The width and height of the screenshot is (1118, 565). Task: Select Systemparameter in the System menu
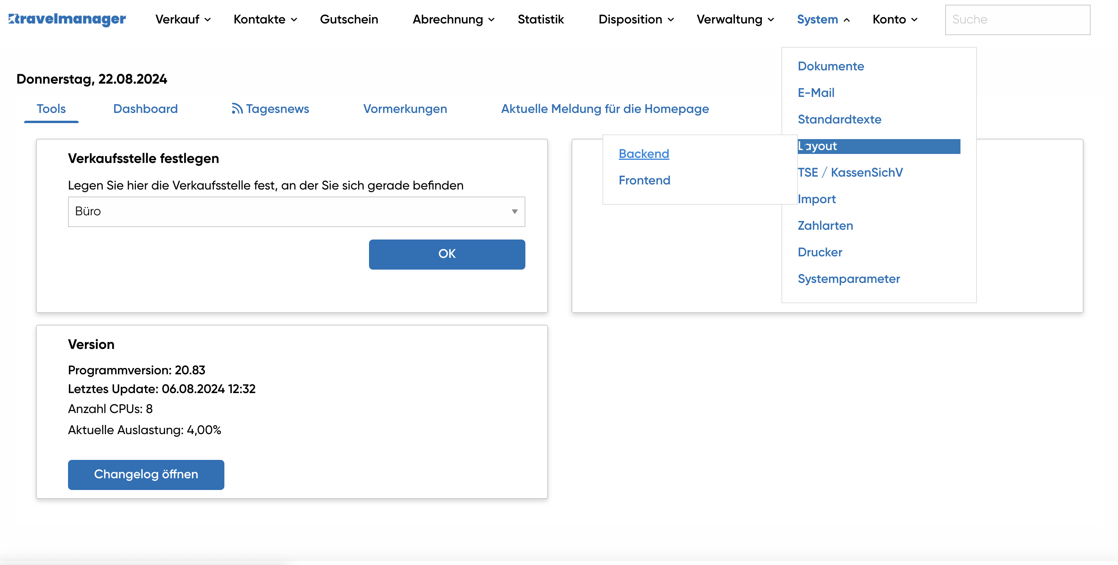pyautogui.click(x=849, y=279)
